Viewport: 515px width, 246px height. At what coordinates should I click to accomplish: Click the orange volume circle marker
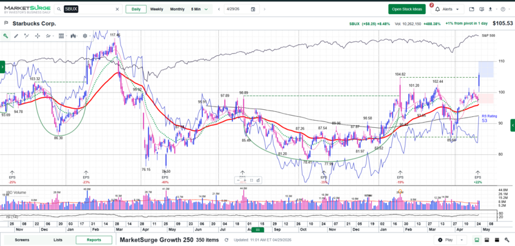pos(400,191)
